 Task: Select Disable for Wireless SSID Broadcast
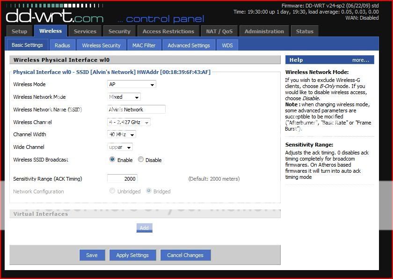pos(141,160)
